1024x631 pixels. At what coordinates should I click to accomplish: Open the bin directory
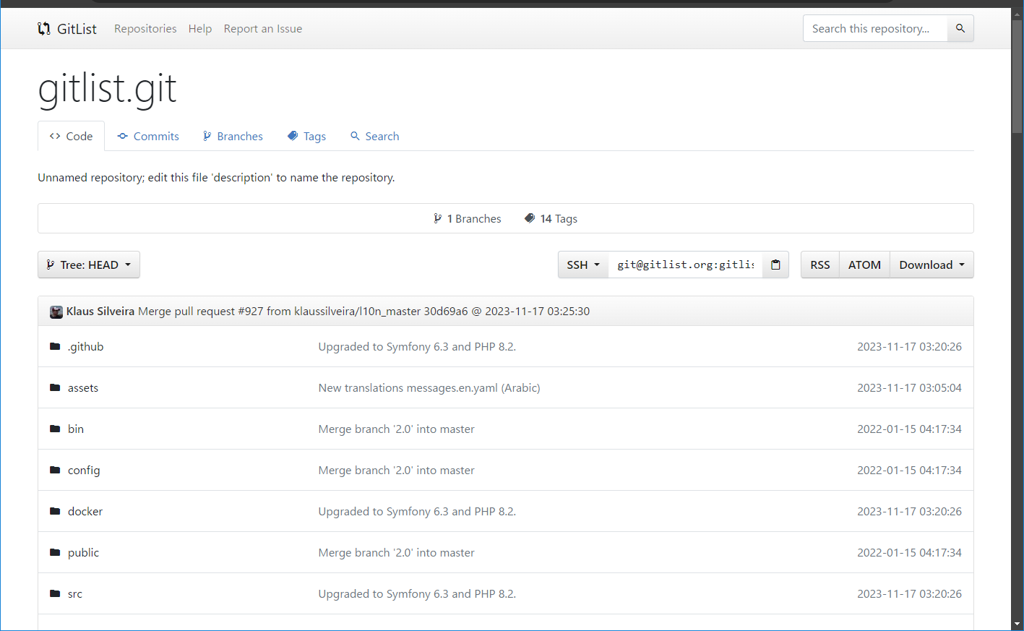(x=76, y=429)
